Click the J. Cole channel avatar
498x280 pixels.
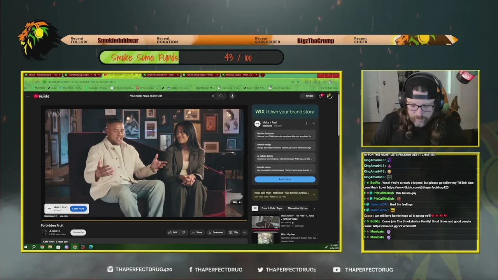coord(44,232)
